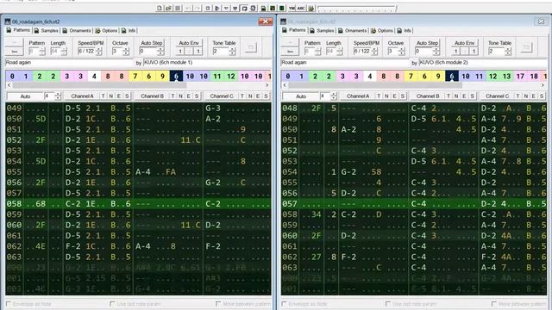Adjust the volume slider in main toolbar
Screen dimensions: 552x310
[x=357, y=9]
